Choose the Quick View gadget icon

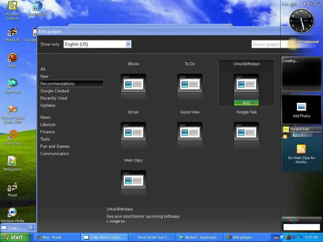190,131
